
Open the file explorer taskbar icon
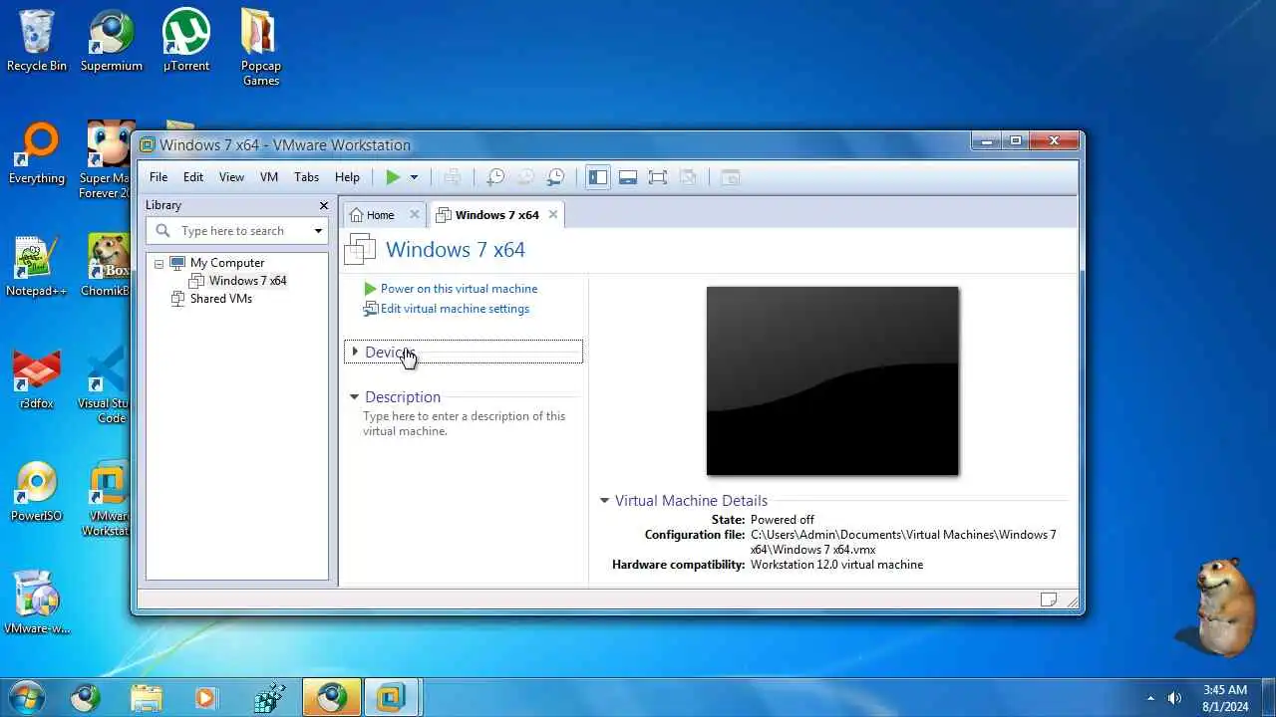pyautogui.click(x=146, y=698)
